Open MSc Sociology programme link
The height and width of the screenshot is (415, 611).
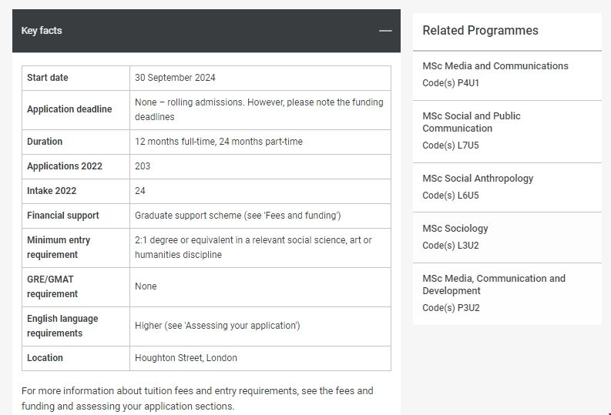coord(455,229)
